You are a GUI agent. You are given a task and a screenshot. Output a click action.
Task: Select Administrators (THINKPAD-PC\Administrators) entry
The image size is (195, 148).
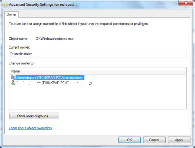tap(50, 78)
